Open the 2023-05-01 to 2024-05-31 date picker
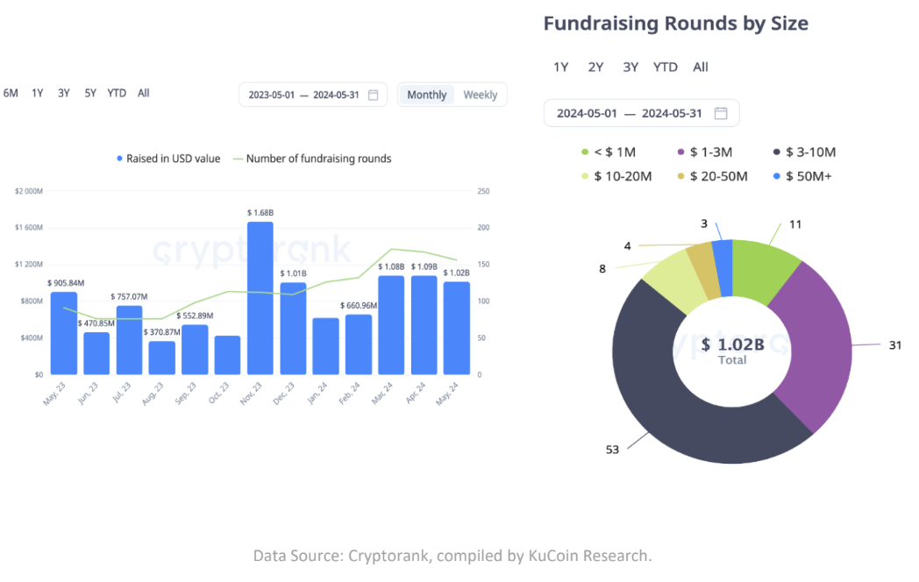Screen dimensions: 919x582 click(303, 95)
